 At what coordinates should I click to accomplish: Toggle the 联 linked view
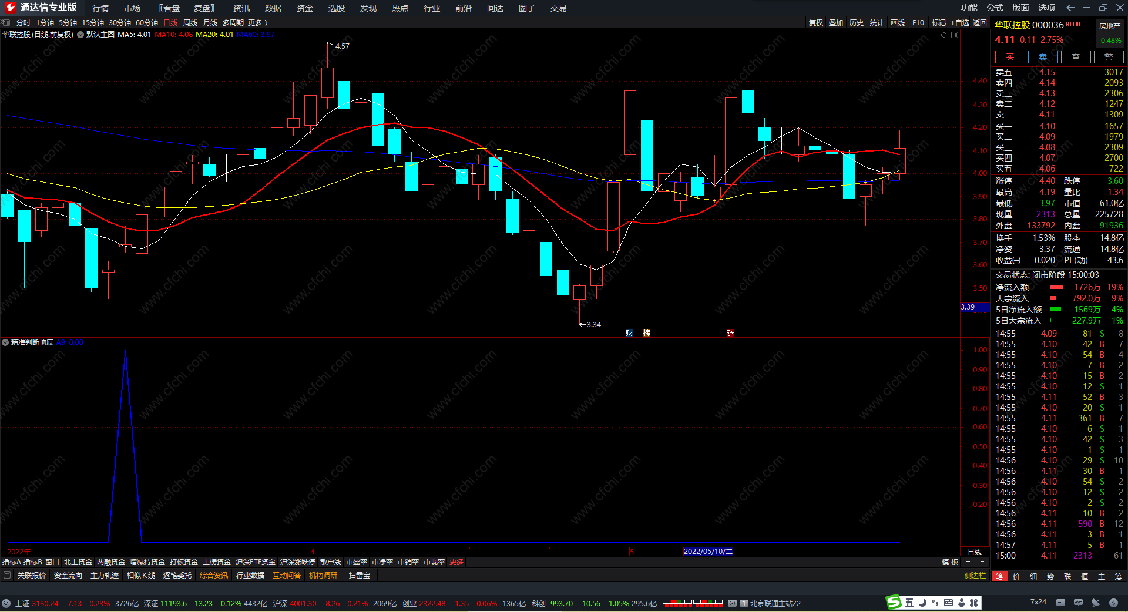pyautogui.click(x=1067, y=577)
